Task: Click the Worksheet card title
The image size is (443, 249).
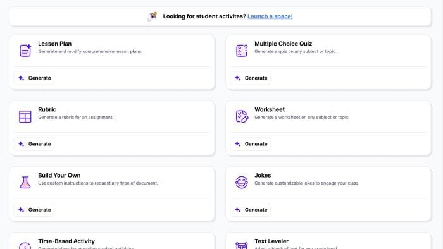Action: [x=270, y=109]
